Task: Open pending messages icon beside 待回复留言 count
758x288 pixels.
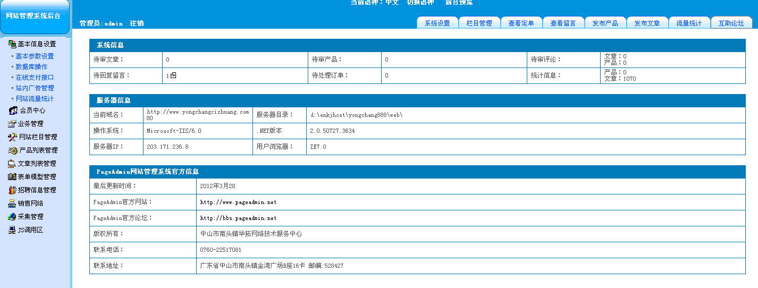Action: (173, 75)
